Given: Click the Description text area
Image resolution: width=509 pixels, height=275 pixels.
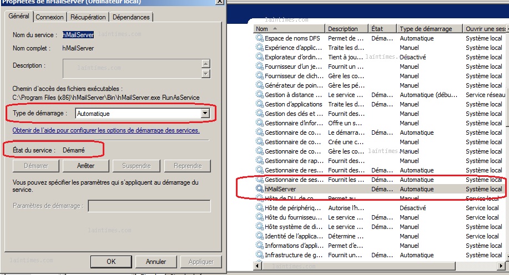Looking at the screenshot, I should [x=132, y=69].
